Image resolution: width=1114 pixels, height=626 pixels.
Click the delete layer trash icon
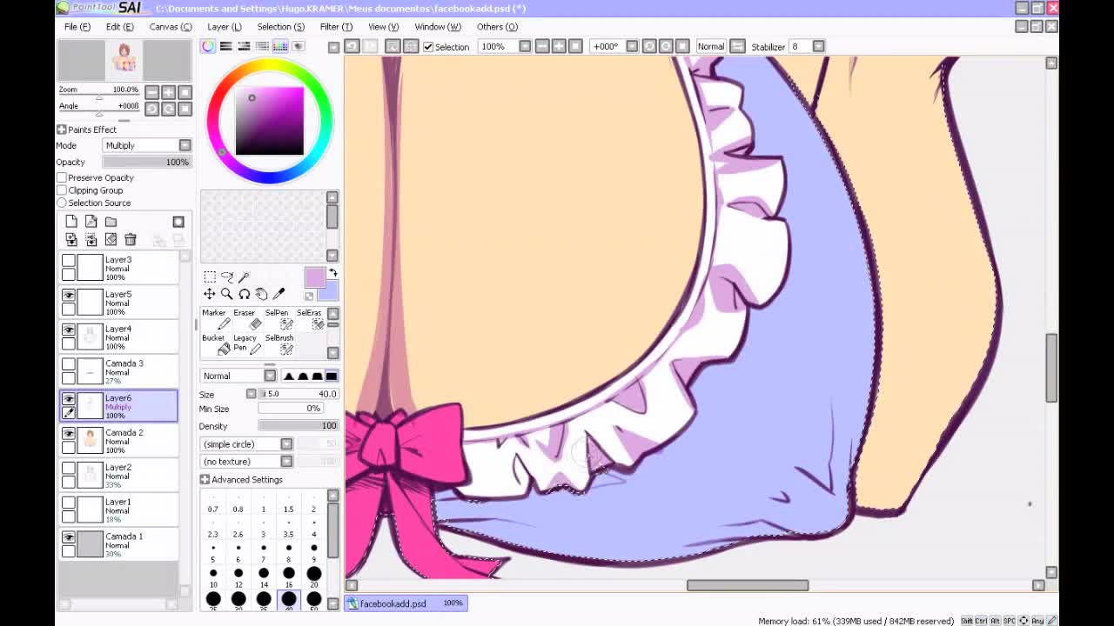click(x=131, y=239)
